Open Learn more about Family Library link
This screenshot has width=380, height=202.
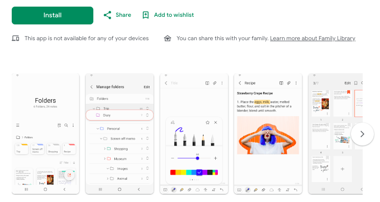pyautogui.click(x=313, y=38)
